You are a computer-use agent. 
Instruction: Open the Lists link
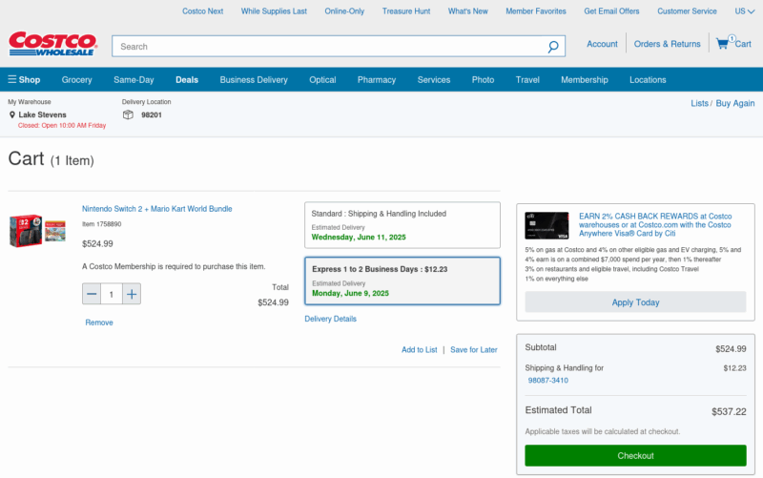click(x=699, y=103)
